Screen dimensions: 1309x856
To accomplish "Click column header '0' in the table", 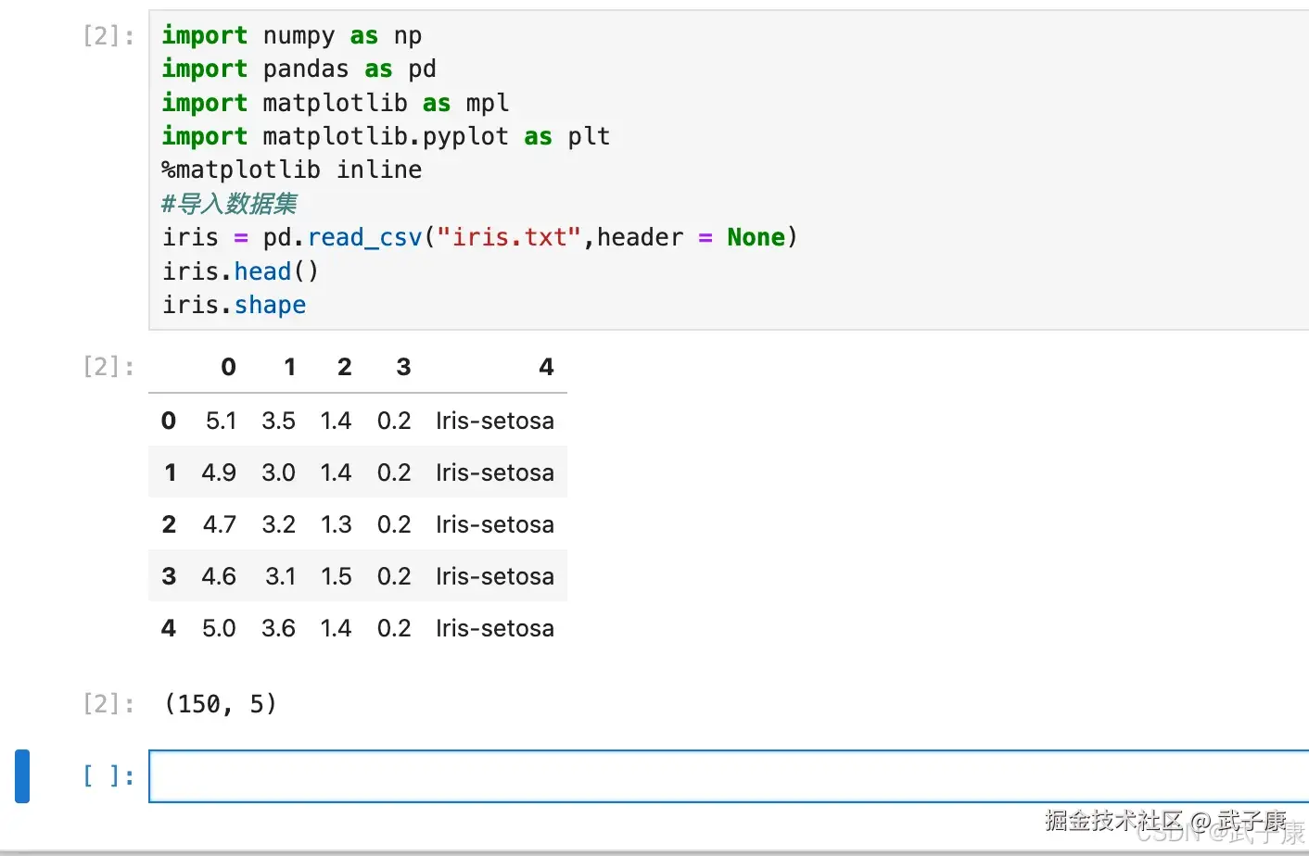I will pos(228,368).
